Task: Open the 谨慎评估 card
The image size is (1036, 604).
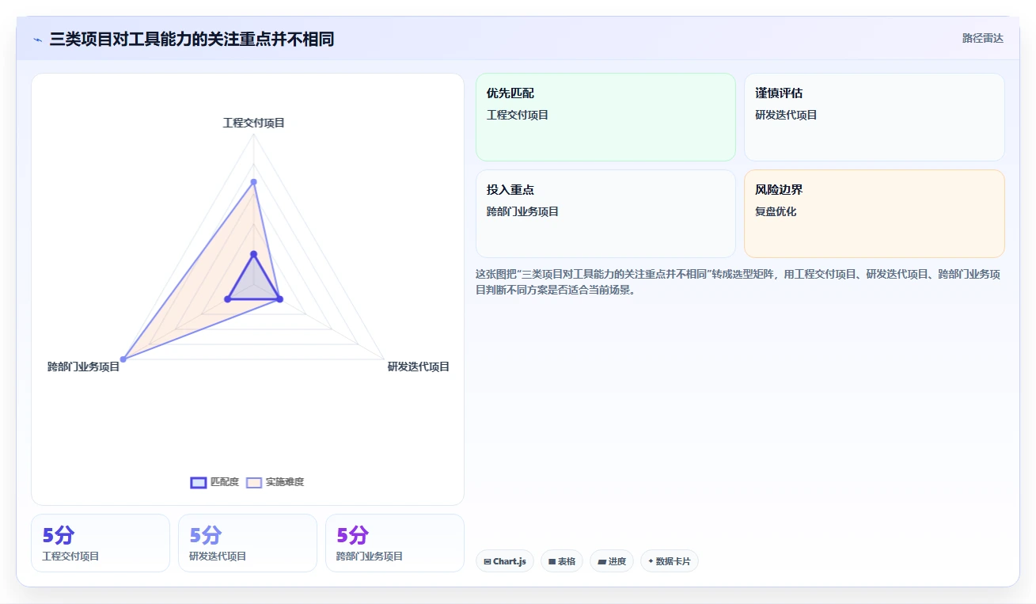Action: 875,117
